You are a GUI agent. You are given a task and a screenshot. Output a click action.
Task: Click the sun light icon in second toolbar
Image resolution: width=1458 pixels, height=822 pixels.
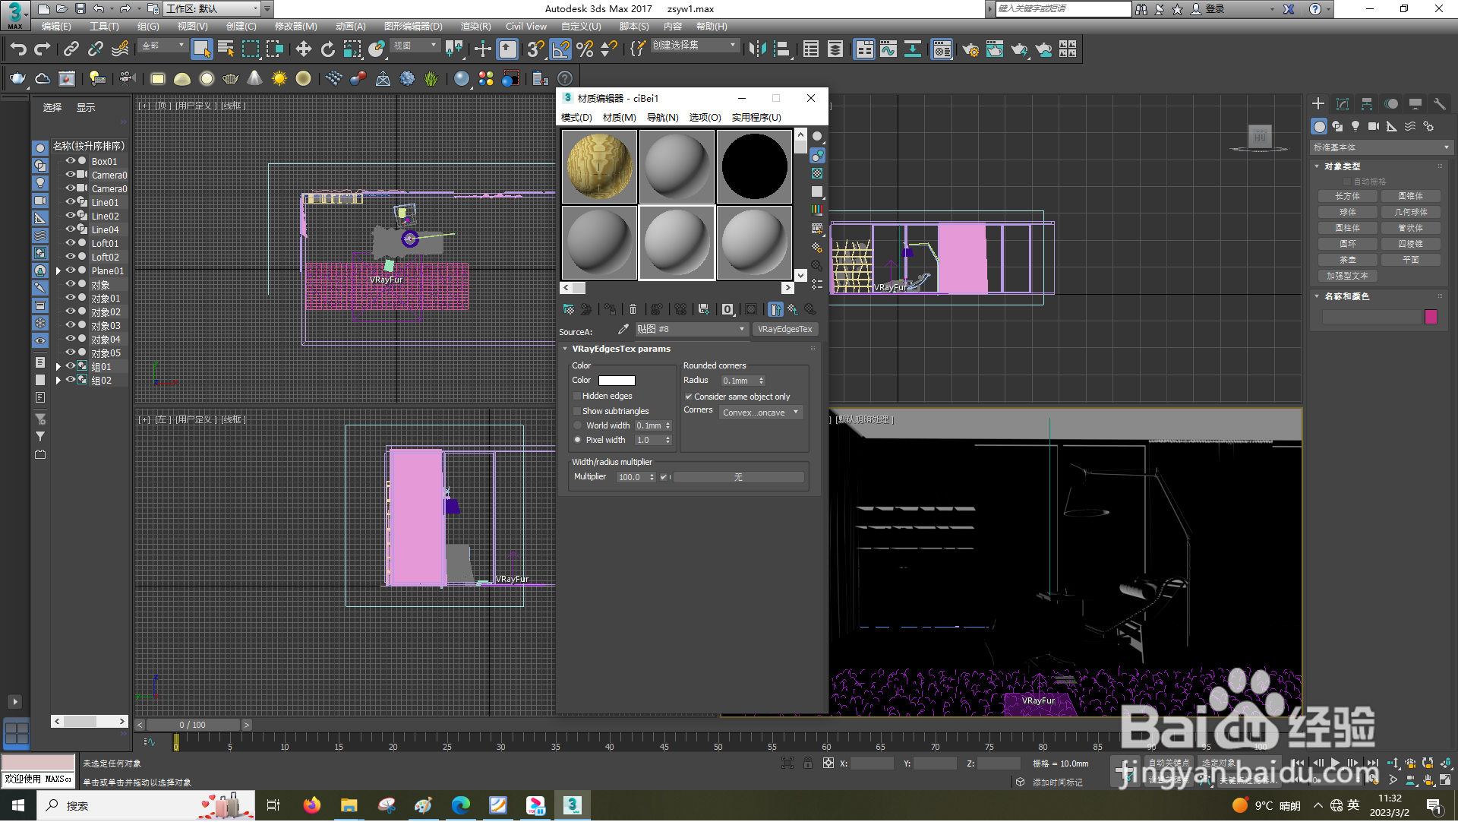tap(279, 78)
